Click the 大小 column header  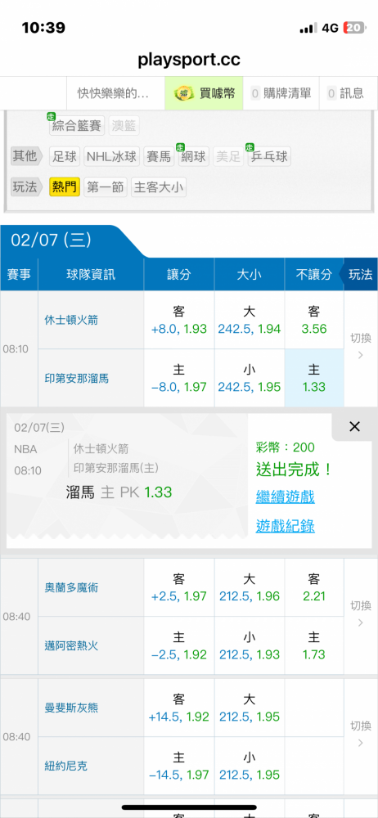(250, 274)
